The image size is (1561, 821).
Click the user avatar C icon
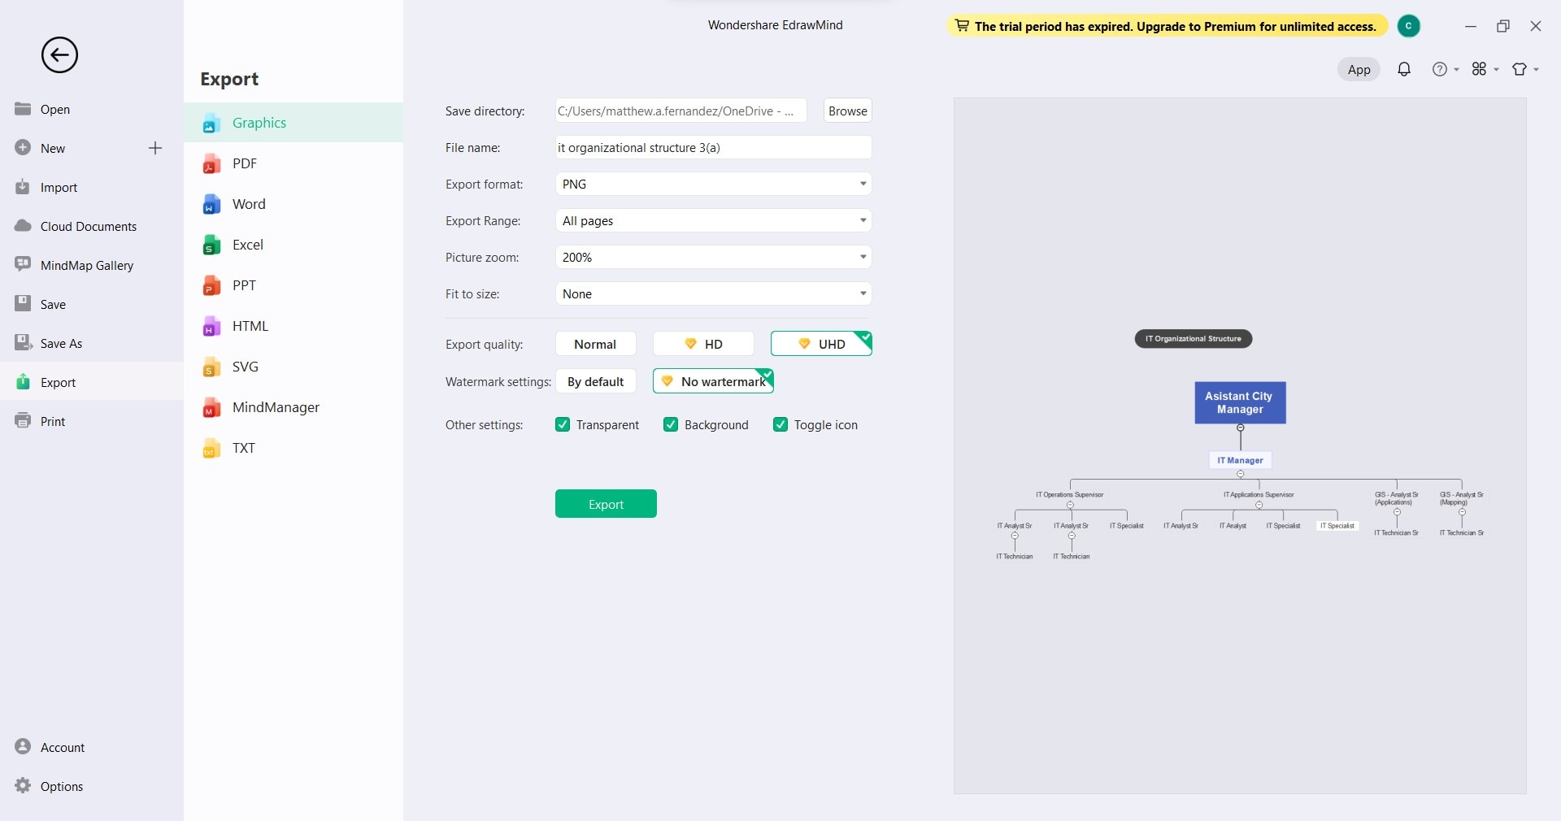(x=1409, y=26)
